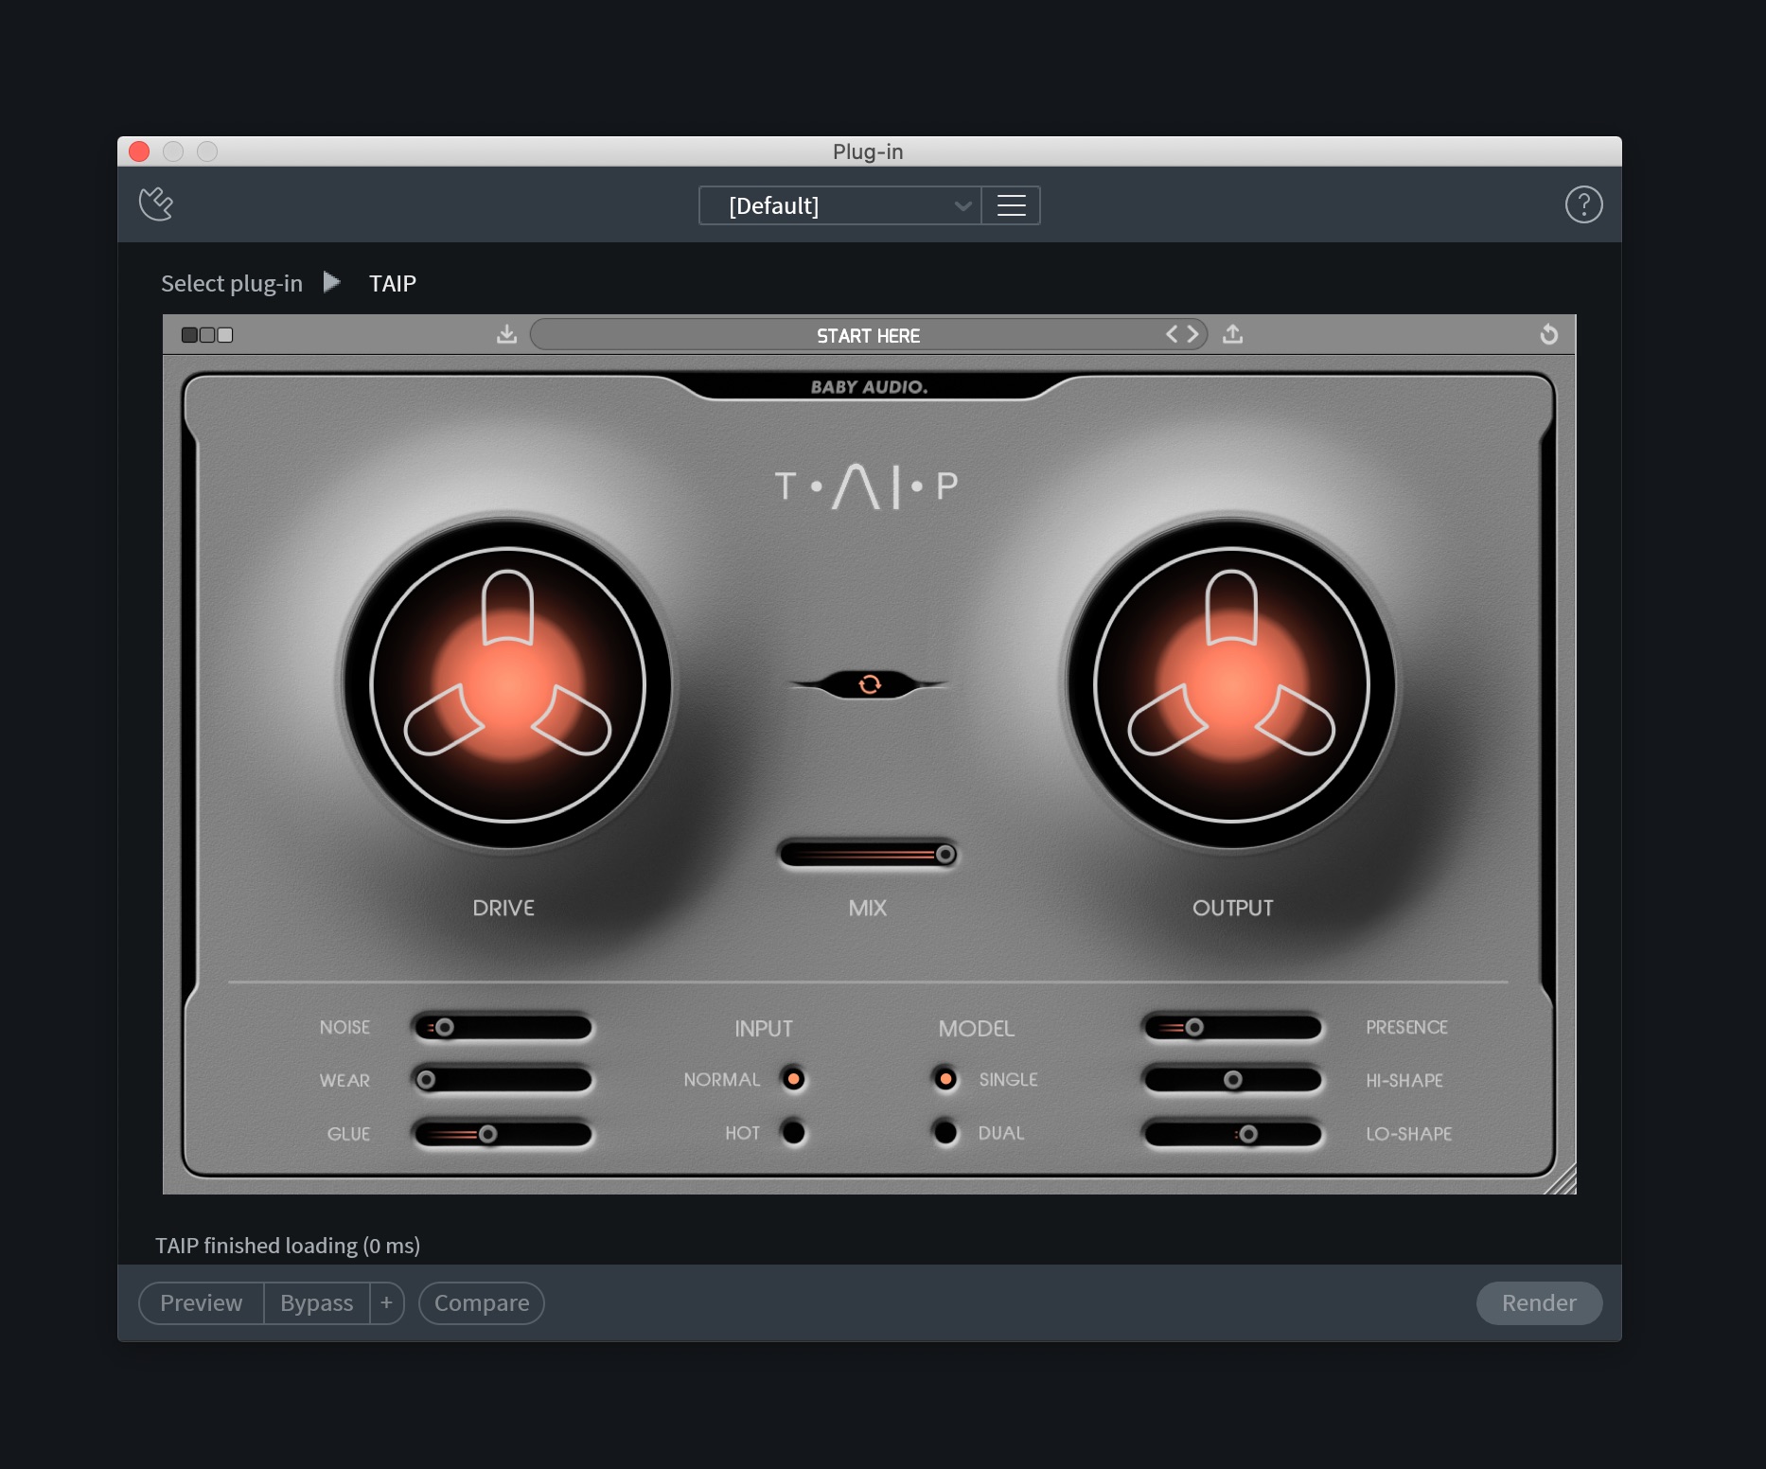Click the PRESENCE label
The height and width of the screenshot is (1469, 1766).
(1406, 1027)
